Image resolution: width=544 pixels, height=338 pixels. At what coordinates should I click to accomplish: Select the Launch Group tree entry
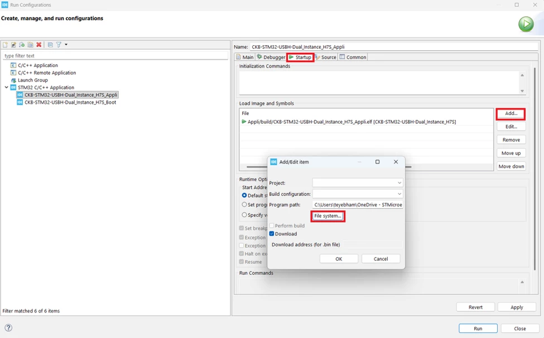click(x=32, y=80)
